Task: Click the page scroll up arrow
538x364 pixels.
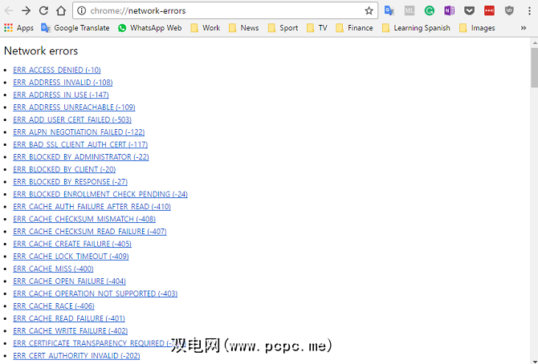Action: [535, 42]
